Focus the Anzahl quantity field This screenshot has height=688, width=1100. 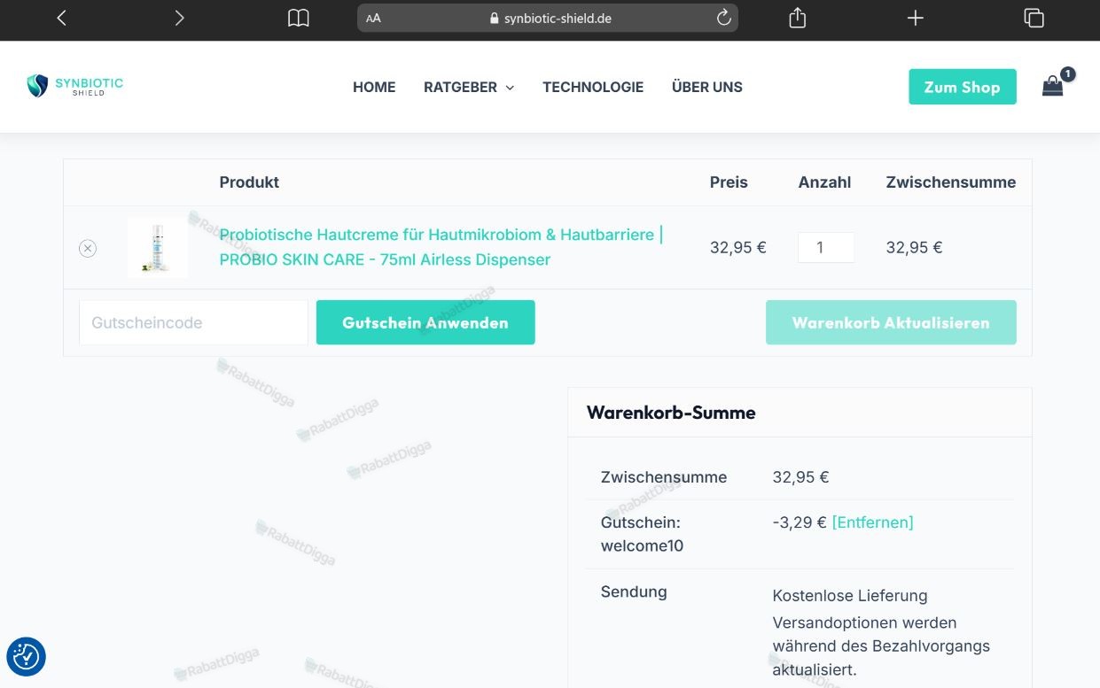[826, 248]
